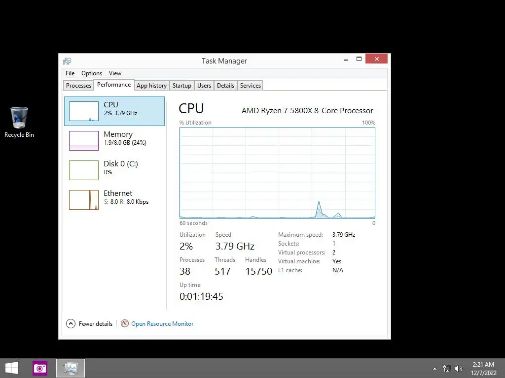Open the File menu
This screenshot has height=378, width=505.
70,73
